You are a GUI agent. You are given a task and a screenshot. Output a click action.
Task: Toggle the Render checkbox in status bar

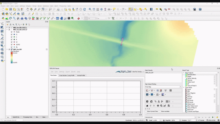pyautogui.click(x=199, y=120)
